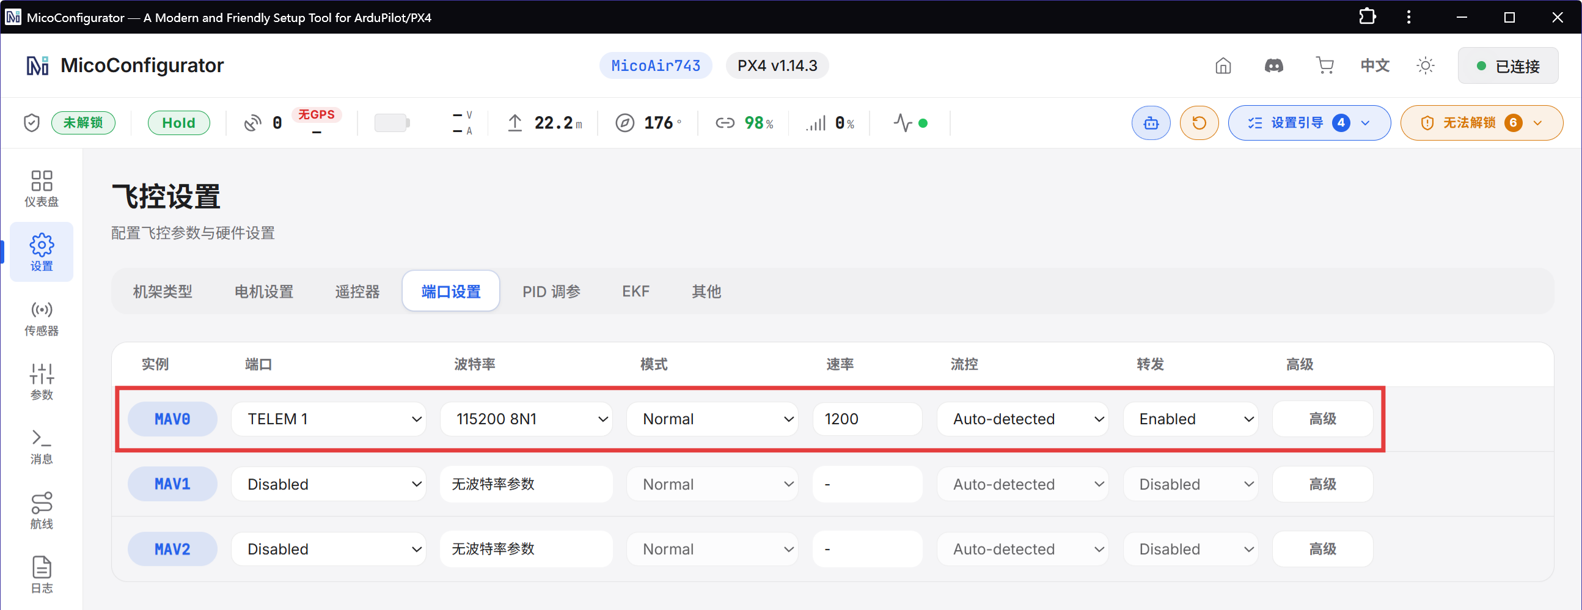The height and width of the screenshot is (610, 1582).
Task: Click the signal strength bars icon
Action: point(816,123)
